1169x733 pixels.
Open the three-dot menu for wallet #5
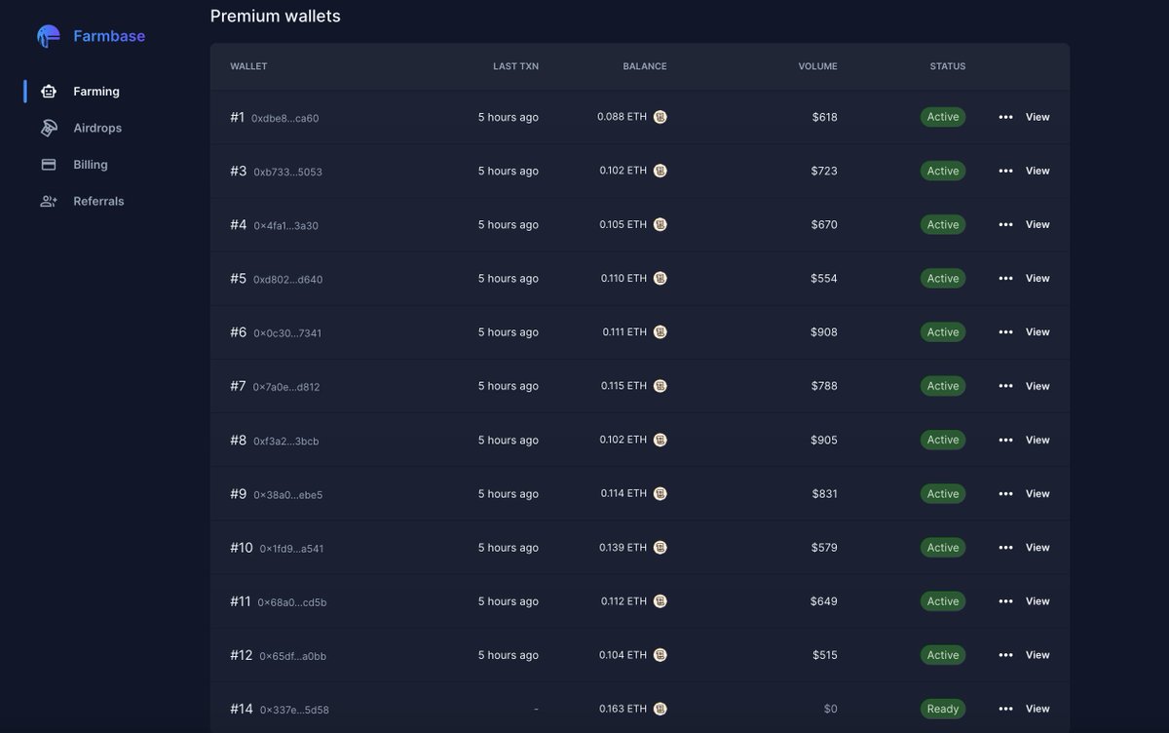tap(1005, 278)
